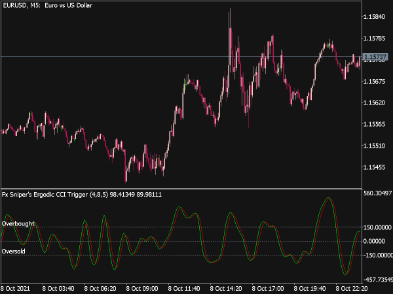Click the 8 Oct 17:00 time label
The height and width of the screenshot is (294, 393).
[268, 289]
